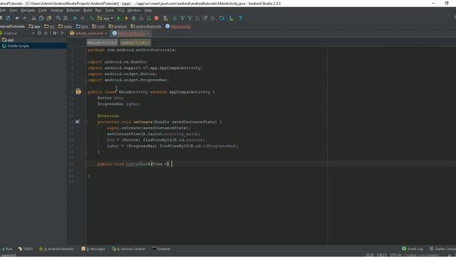456x257 pixels.
Task: Open the VCS menu
Action: coord(120,10)
